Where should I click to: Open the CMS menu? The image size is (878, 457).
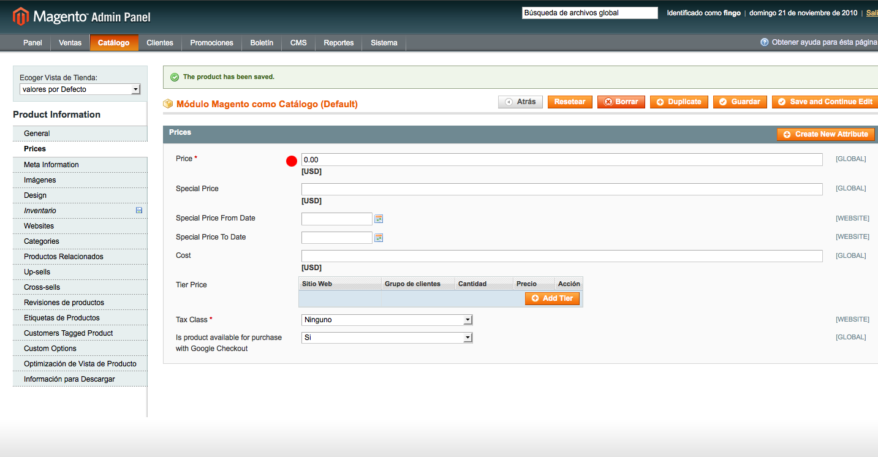tap(298, 43)
